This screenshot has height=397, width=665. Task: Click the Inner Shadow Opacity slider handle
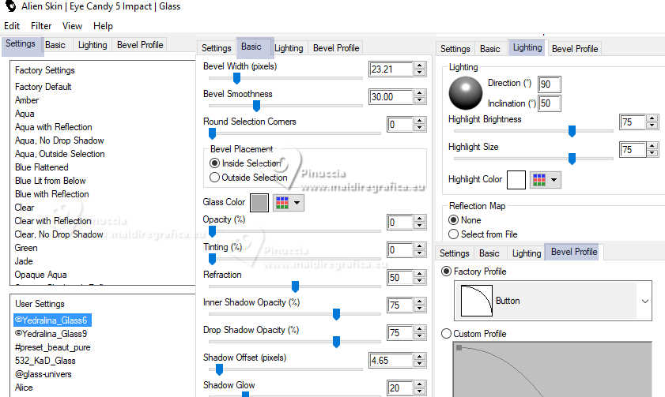tap(336, 314)
